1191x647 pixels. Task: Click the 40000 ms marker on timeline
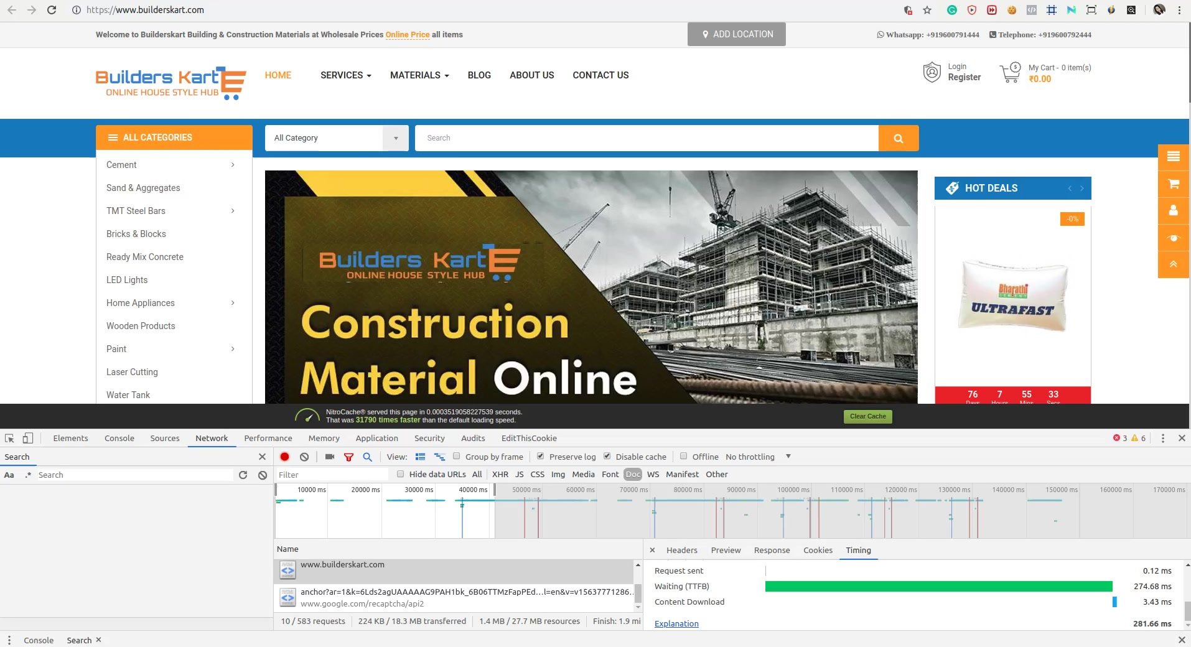tap(472, 490)
